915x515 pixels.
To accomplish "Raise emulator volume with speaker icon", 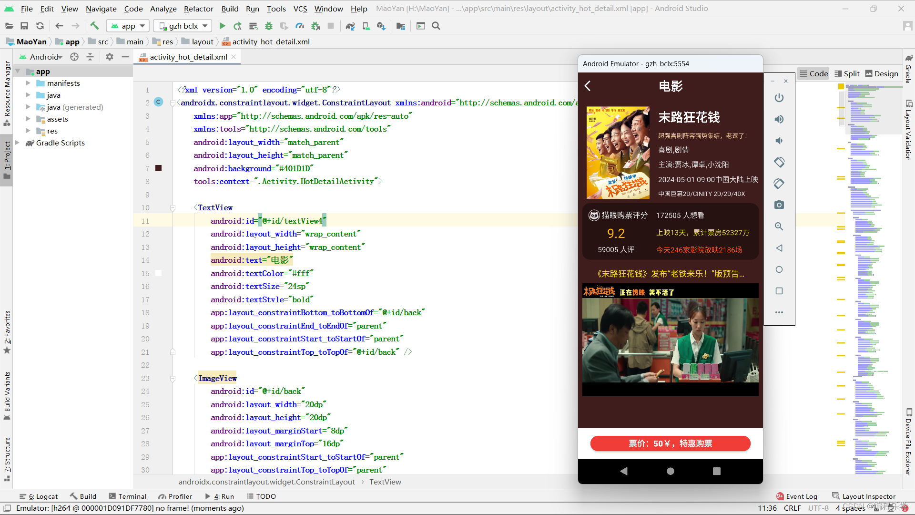I will [779, 119].
